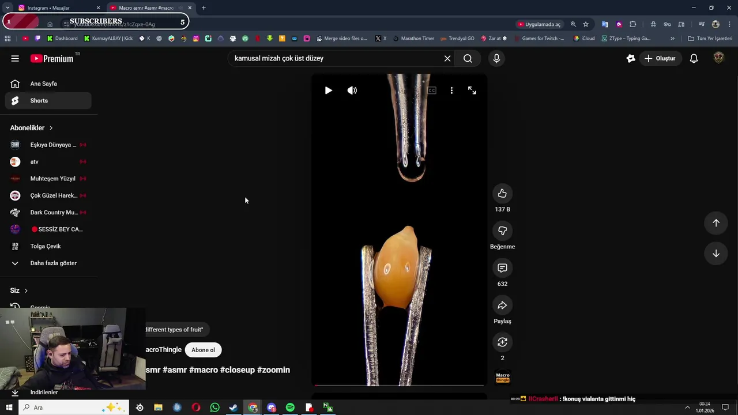Clear the search query with X
Screen dimensions: 738x415
447,58
